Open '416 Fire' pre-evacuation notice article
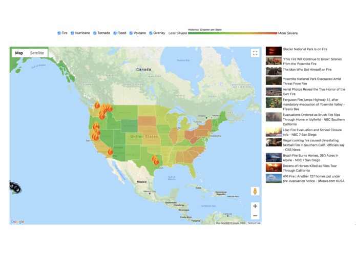The image size is (356, 253). 313,179
